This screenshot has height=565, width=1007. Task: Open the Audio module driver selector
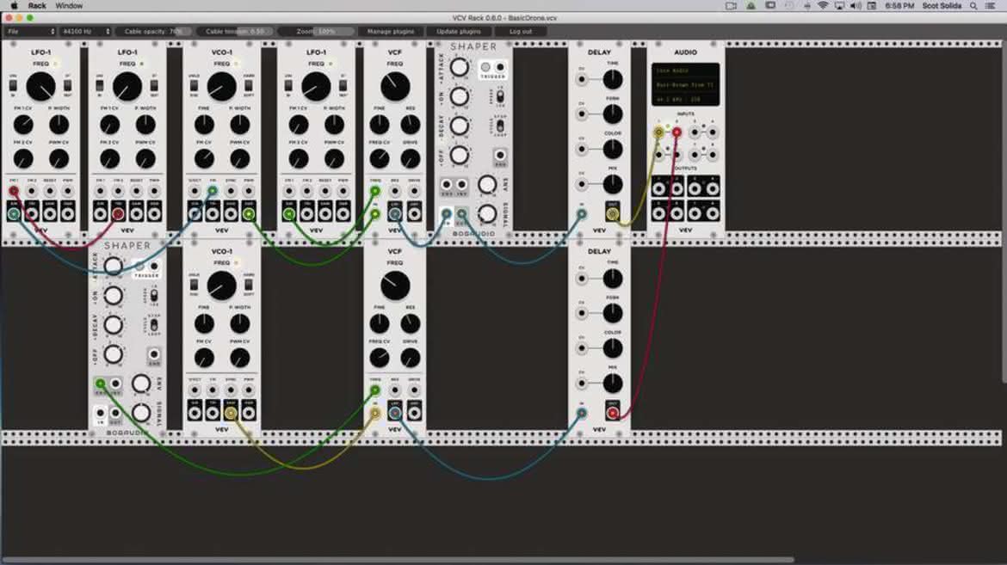[685, 71]
